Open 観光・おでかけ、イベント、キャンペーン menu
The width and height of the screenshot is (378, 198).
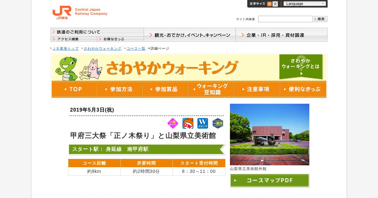[190, 35]
